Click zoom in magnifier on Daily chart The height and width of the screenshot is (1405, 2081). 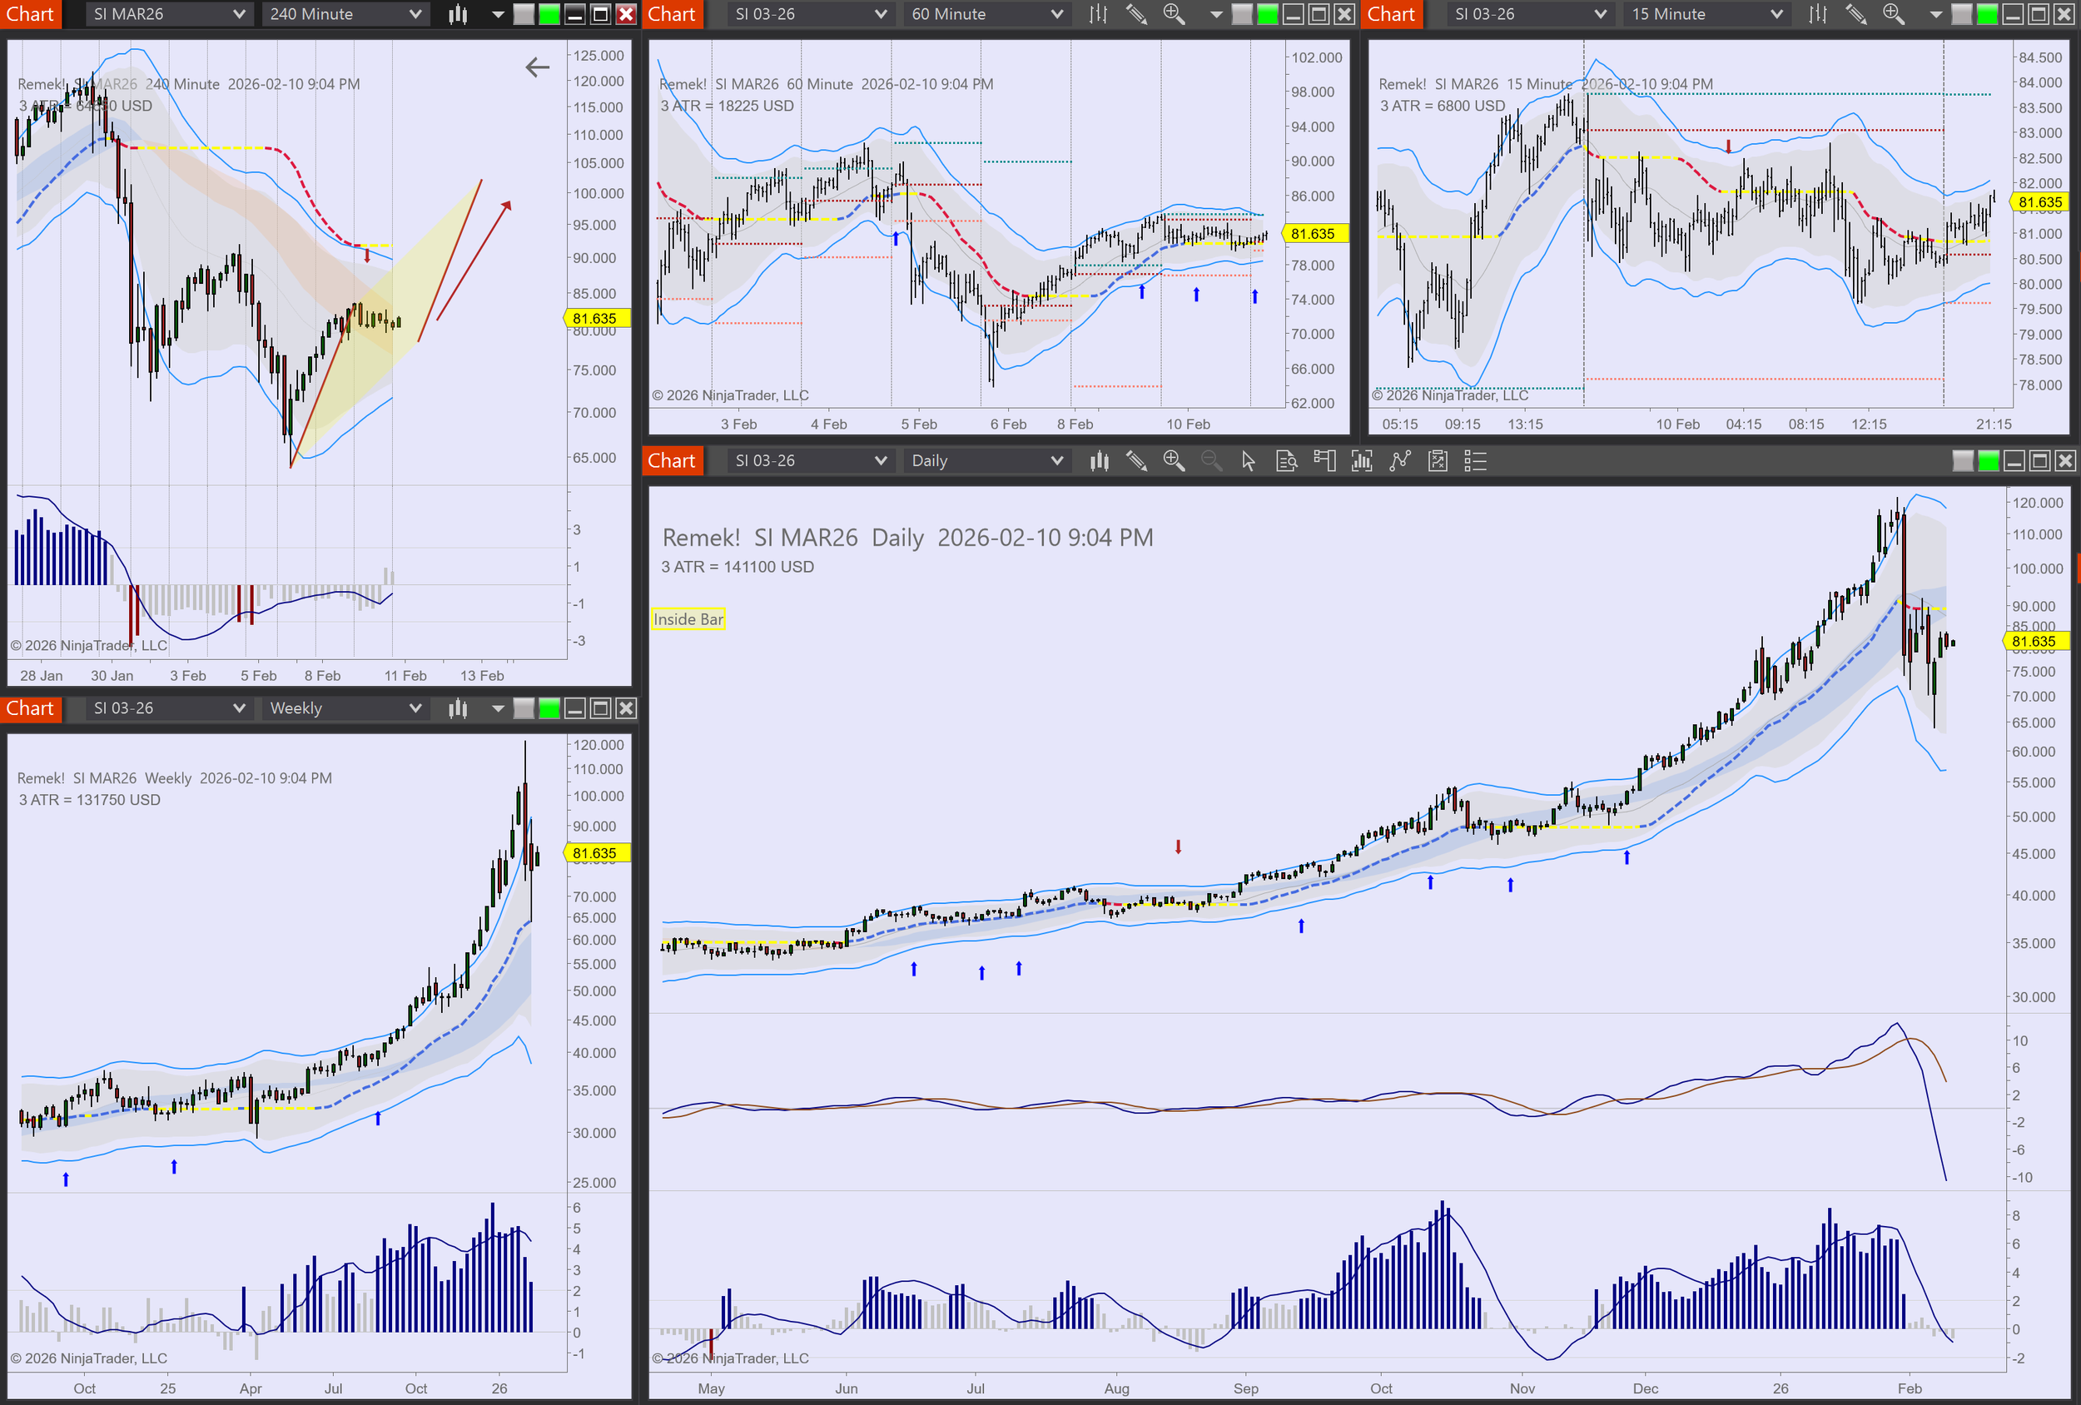pos(1173,461)
